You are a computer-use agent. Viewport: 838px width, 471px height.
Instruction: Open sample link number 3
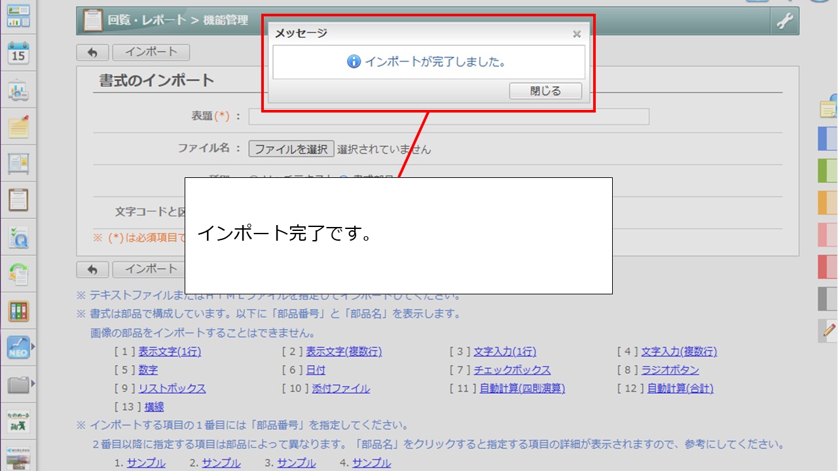[x=296, y=463]
